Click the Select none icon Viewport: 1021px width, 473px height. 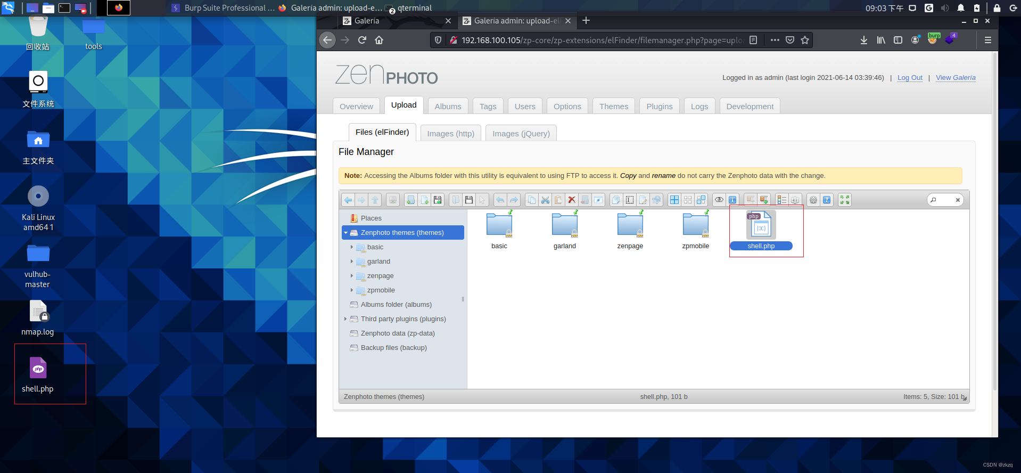coord(688,200)
